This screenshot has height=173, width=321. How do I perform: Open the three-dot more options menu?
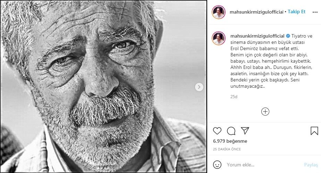click(315, 12)
